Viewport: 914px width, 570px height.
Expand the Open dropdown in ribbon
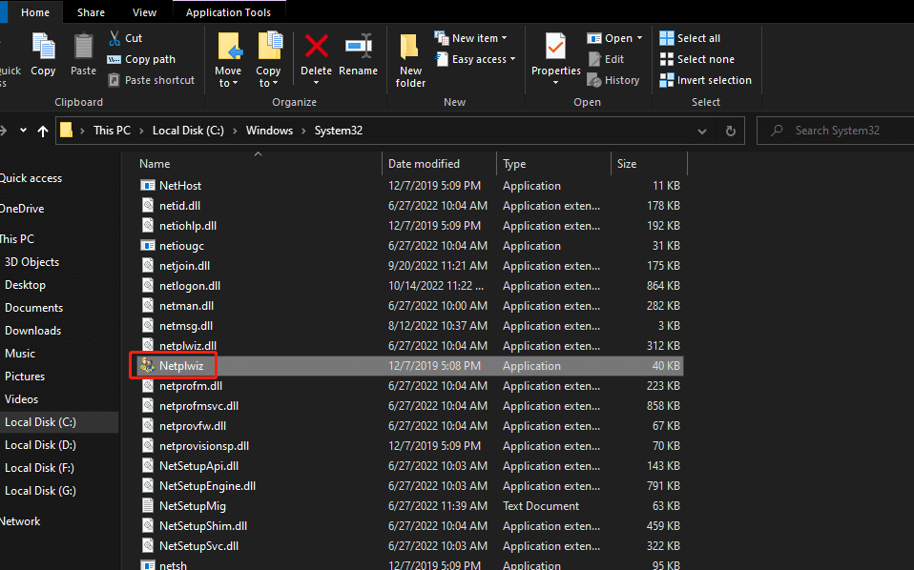(639, 38)
